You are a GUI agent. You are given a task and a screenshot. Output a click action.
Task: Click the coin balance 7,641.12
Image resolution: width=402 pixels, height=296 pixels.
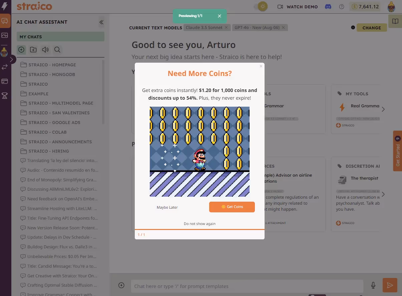[x=365, y=7]
